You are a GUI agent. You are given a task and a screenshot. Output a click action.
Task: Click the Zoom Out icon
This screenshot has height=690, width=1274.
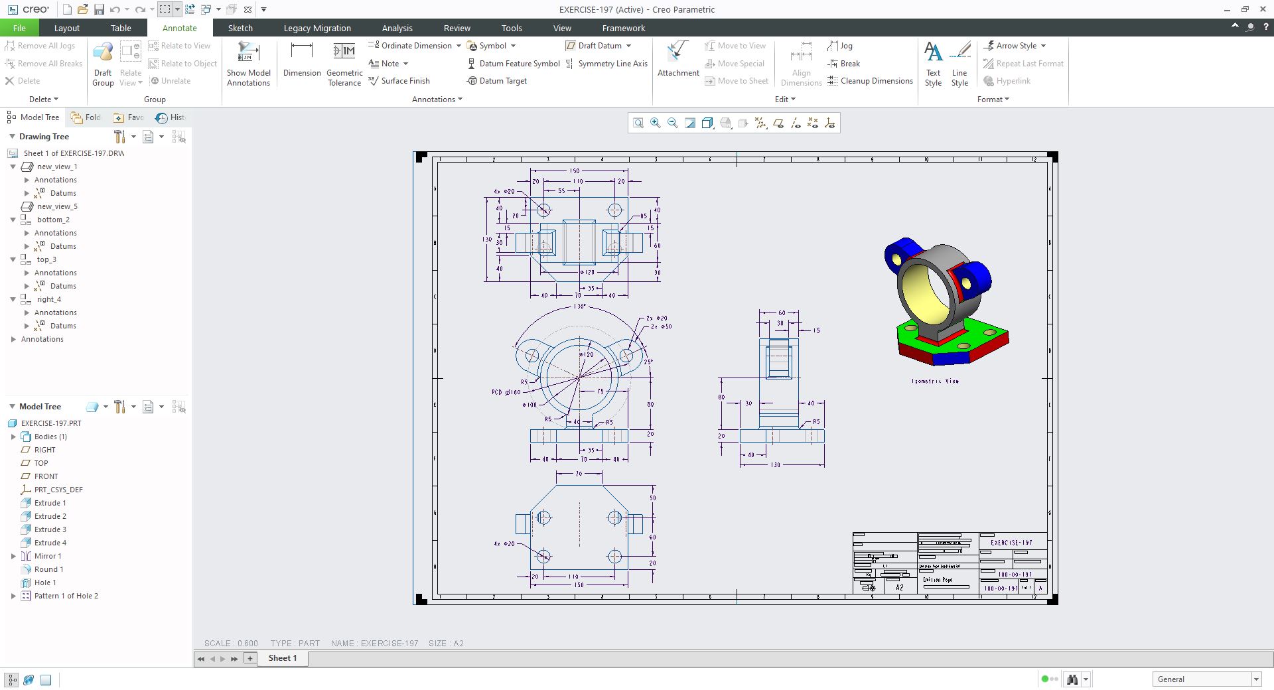tap(673, 123)
